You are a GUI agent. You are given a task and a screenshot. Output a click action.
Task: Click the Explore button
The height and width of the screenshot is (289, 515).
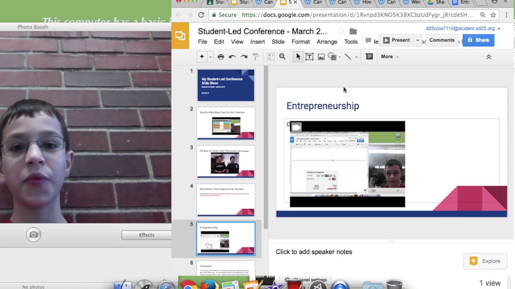(x=485, y=261)
